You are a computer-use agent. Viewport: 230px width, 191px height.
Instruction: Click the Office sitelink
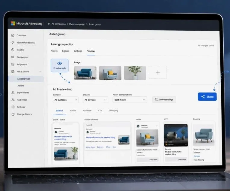(108, 147)
